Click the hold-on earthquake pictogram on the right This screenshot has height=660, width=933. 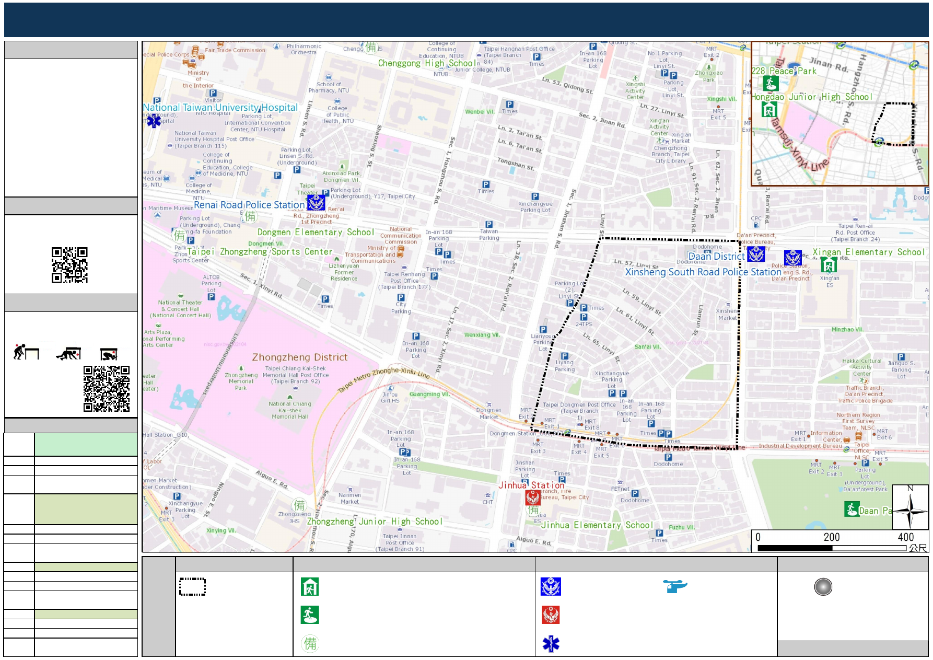(x=109, y=354)
